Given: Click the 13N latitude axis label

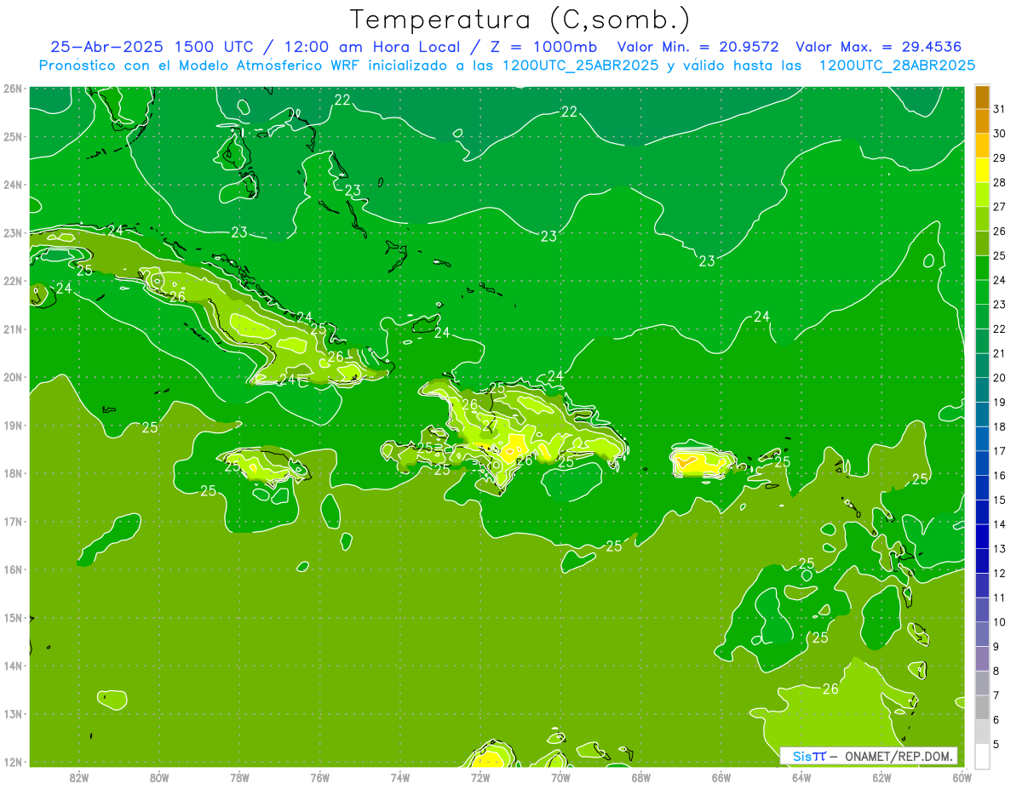Looking at the screenshot, I should [12, 713].
